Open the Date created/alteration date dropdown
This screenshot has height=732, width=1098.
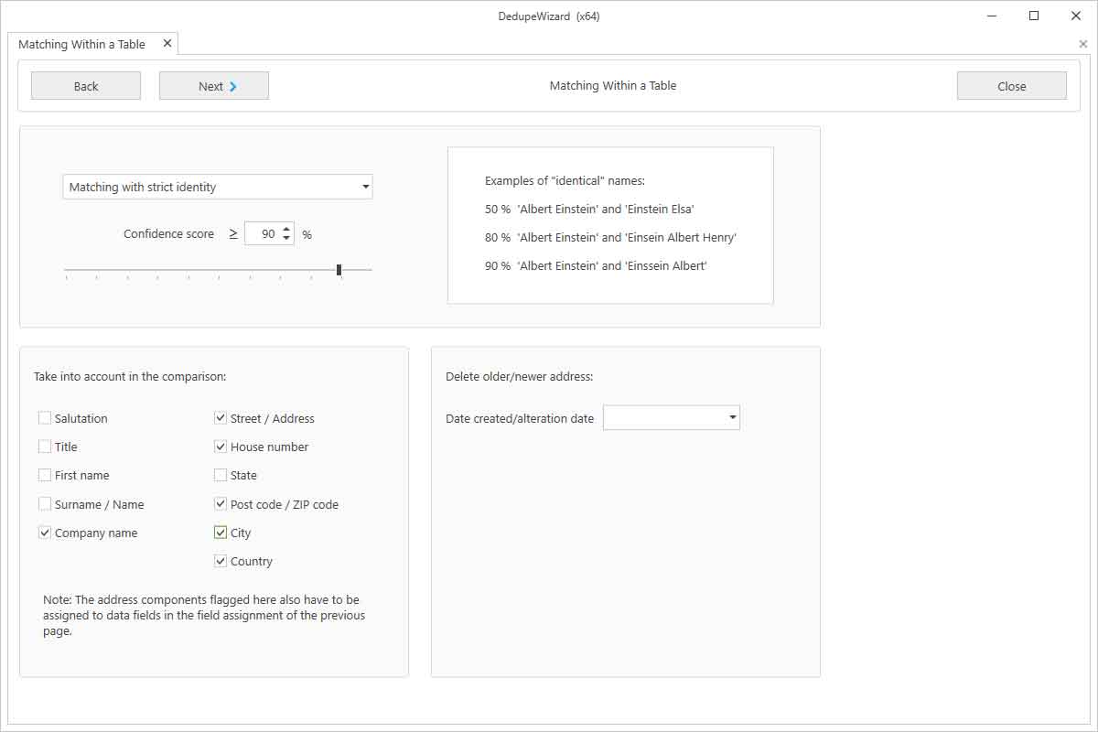point(732,417)
